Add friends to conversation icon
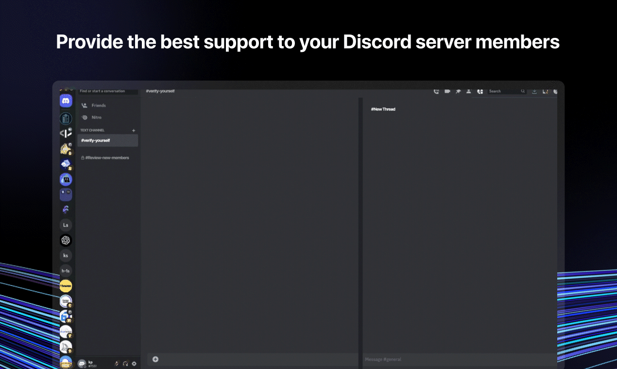The height and width of the screenshot is (369, 617). [x=469, y=91]
